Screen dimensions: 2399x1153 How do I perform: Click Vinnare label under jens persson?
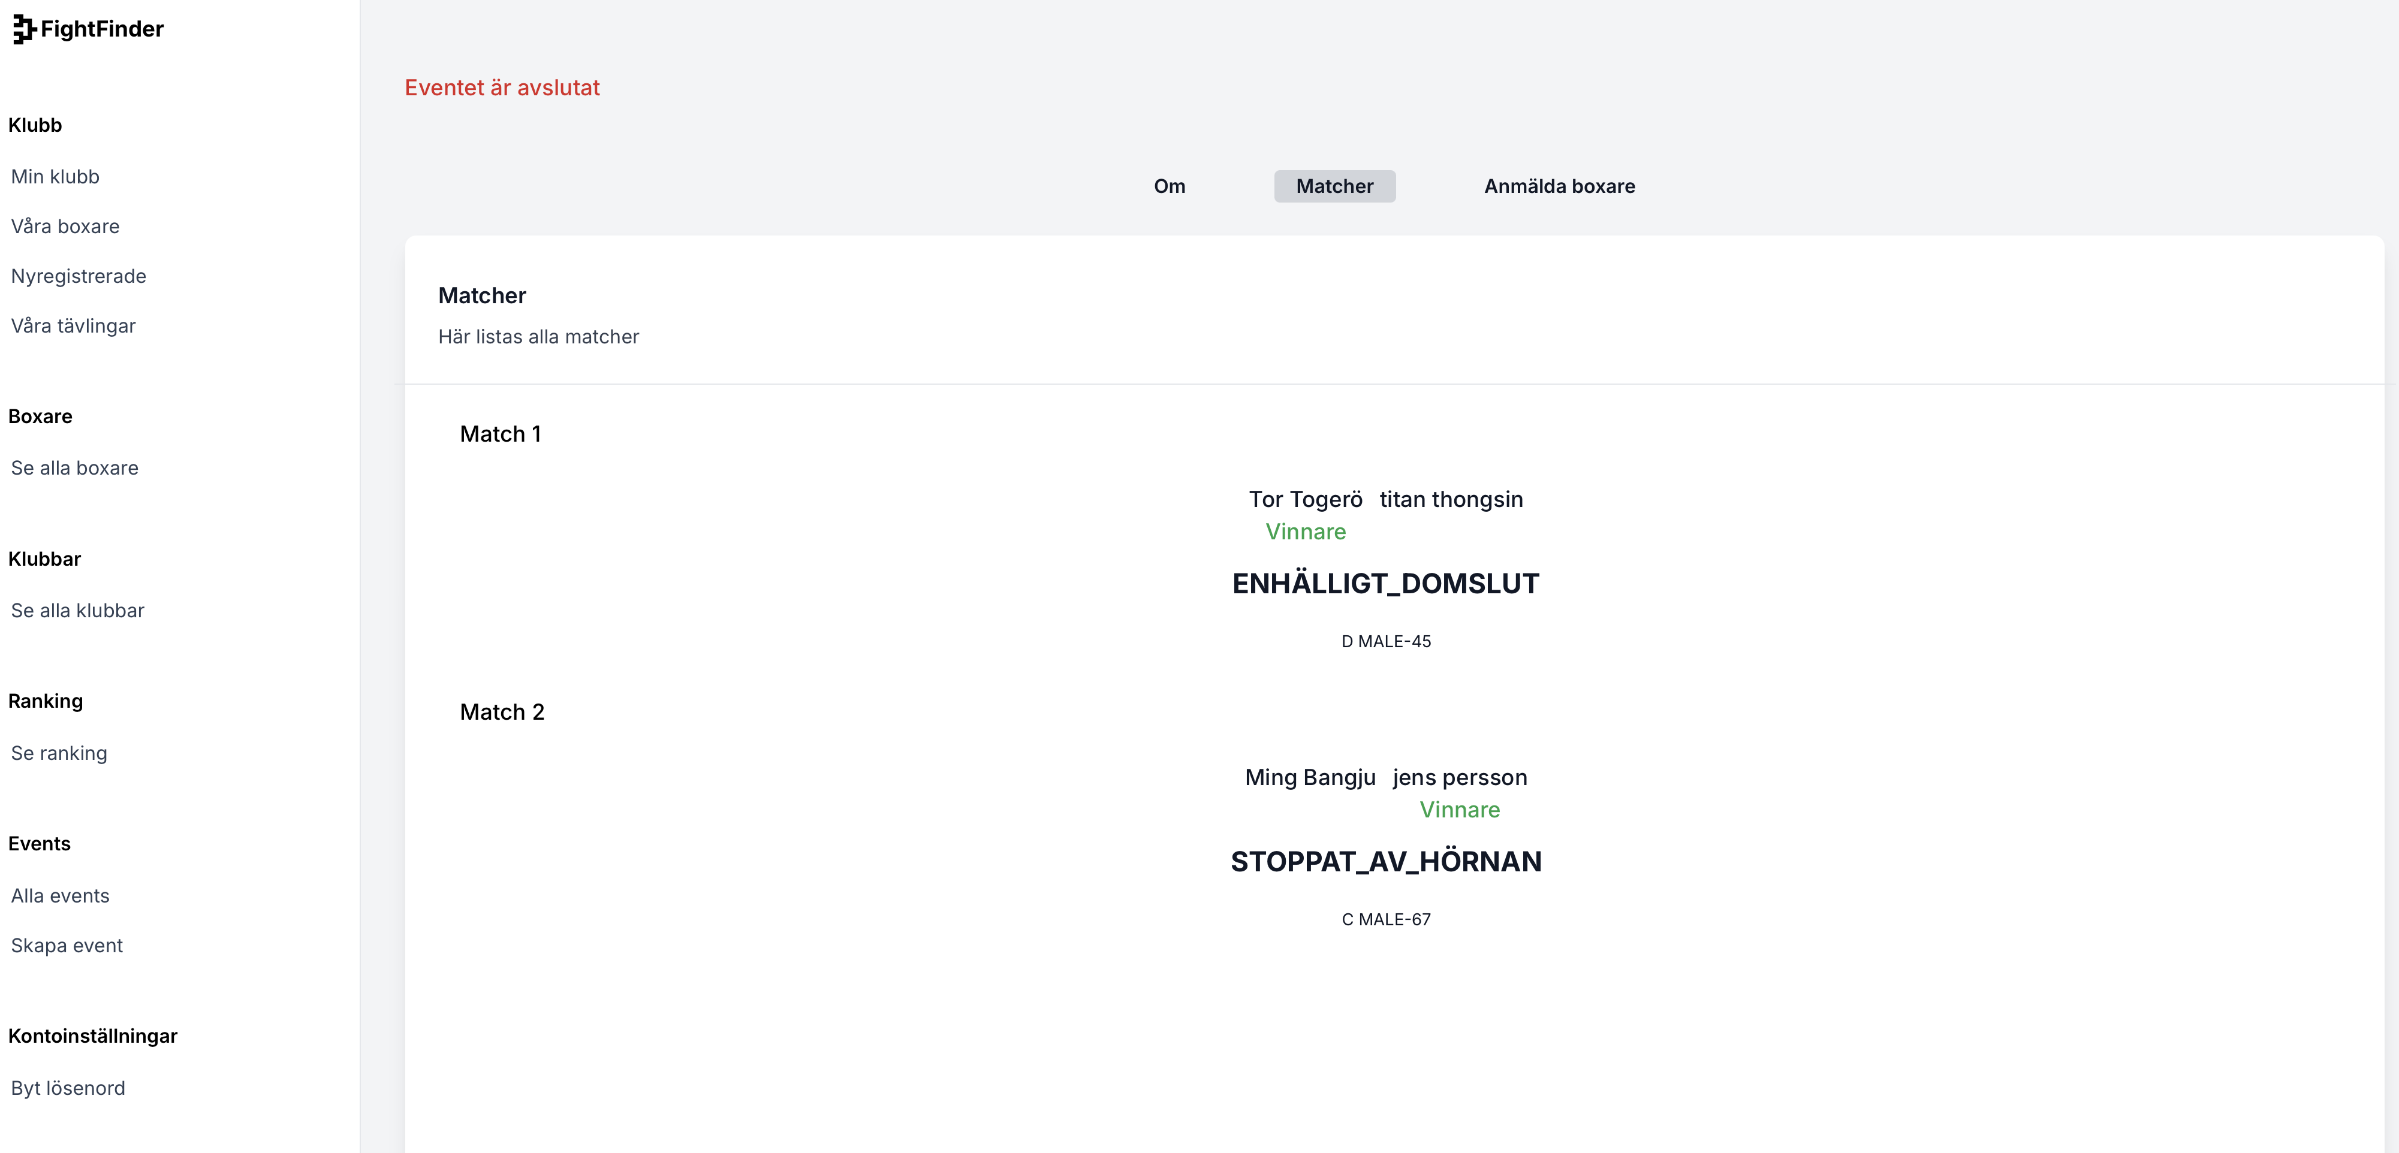[x=1460, y=810]
